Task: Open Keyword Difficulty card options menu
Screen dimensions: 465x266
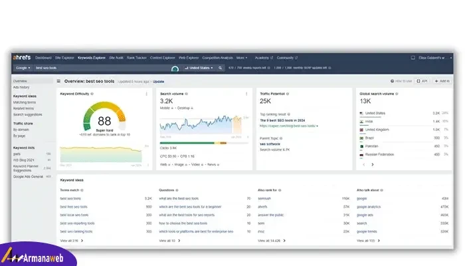Action: tap(147, 94)
